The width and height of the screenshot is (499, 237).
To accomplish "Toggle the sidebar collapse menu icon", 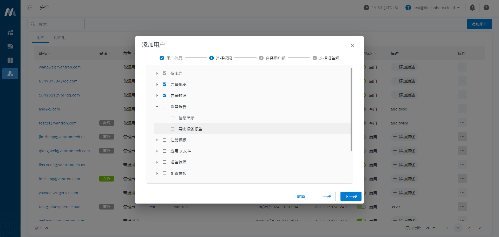I will (x=30, y=8).
